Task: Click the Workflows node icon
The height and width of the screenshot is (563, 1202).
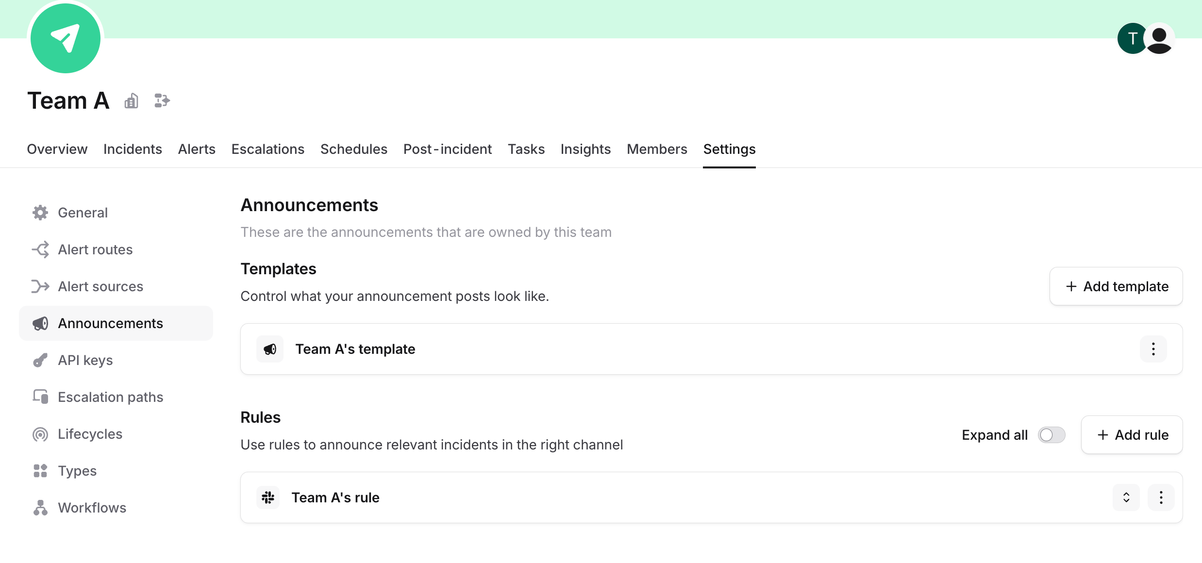Action: coord(40,508)
